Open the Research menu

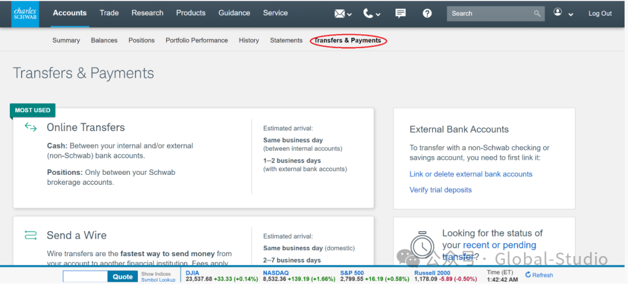click(x=147, y=13)
